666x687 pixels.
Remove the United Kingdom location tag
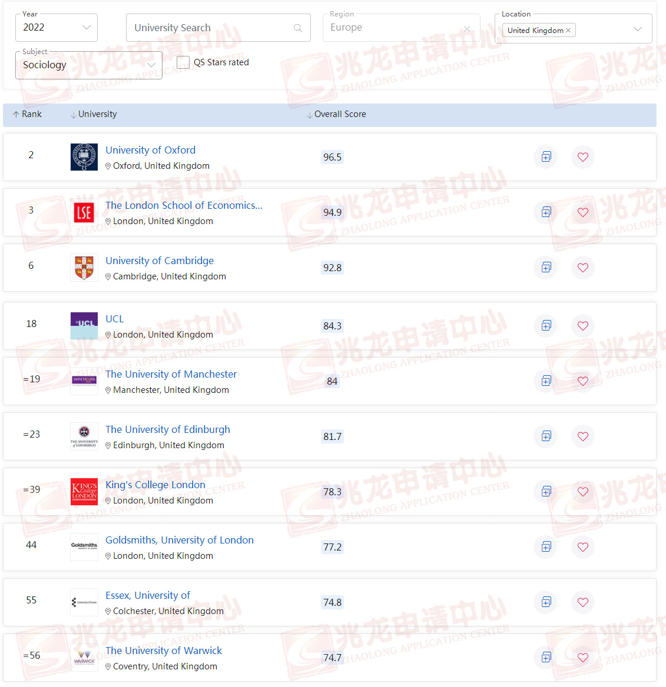[567, 30]
